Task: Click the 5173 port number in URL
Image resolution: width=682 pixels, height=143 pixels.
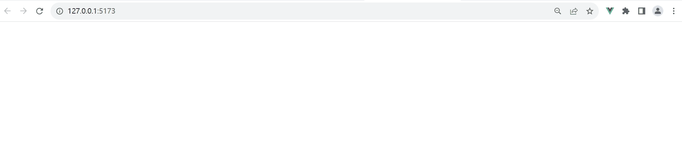Action: point(107,11)
